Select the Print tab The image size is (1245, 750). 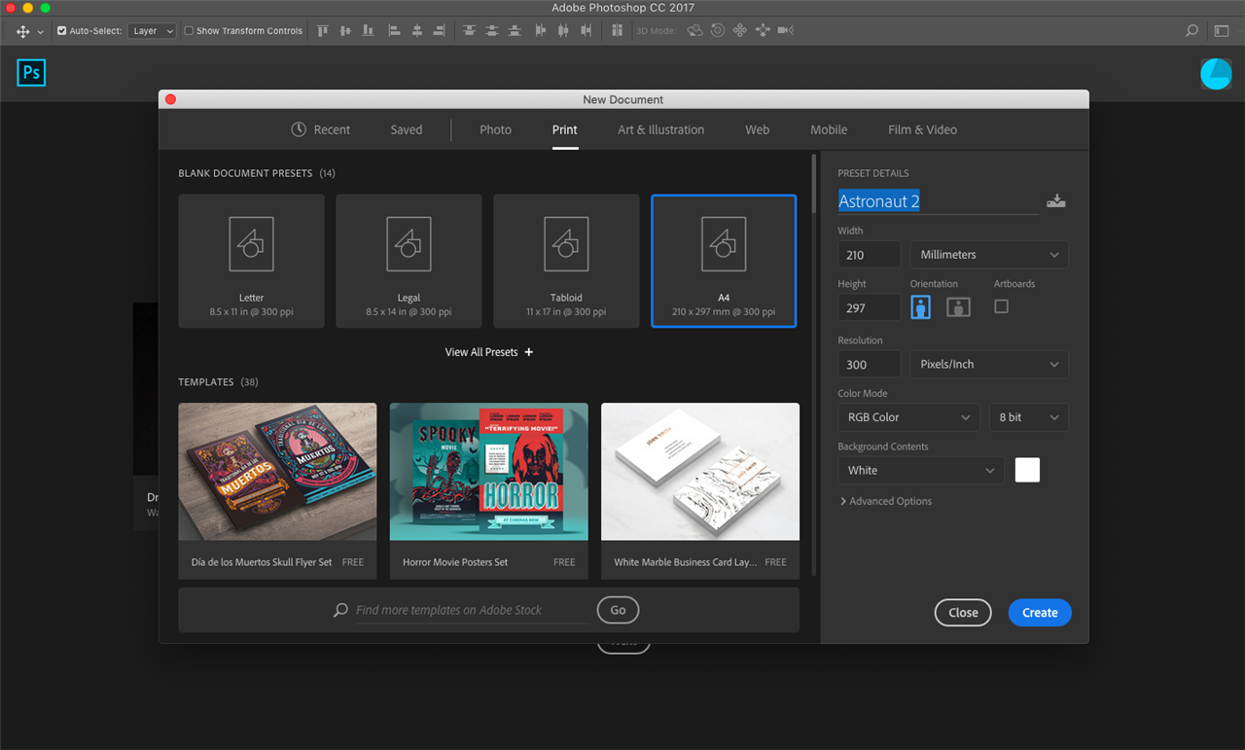coord(565,129)
